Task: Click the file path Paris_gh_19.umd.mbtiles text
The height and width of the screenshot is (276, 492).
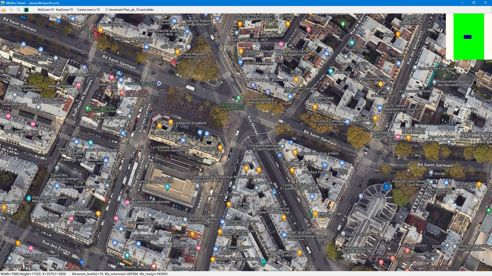Action: tap(130, 10)
